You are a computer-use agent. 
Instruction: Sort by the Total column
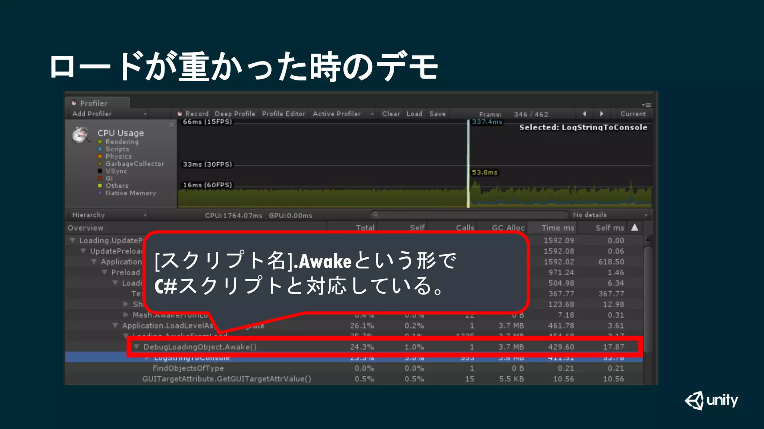[365, 228]
